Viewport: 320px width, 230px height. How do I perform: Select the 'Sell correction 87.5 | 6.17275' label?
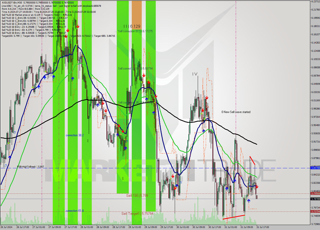pyautogui.click(x=135, y=31)
